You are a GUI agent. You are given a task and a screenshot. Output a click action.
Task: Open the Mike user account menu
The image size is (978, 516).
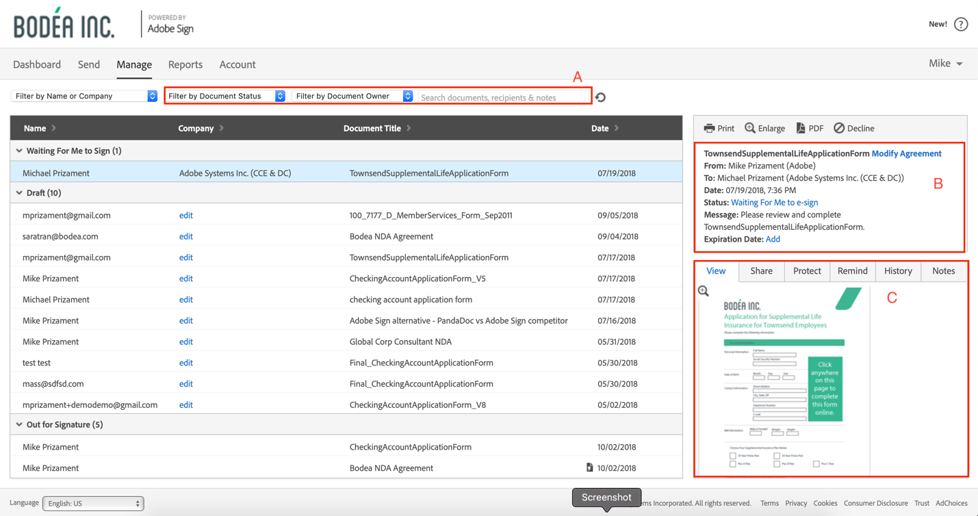click(x=945, y=64)
